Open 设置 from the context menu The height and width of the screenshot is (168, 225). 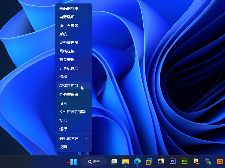74,103
